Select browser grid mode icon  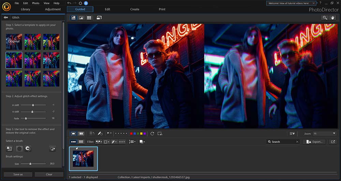[89, 18]
